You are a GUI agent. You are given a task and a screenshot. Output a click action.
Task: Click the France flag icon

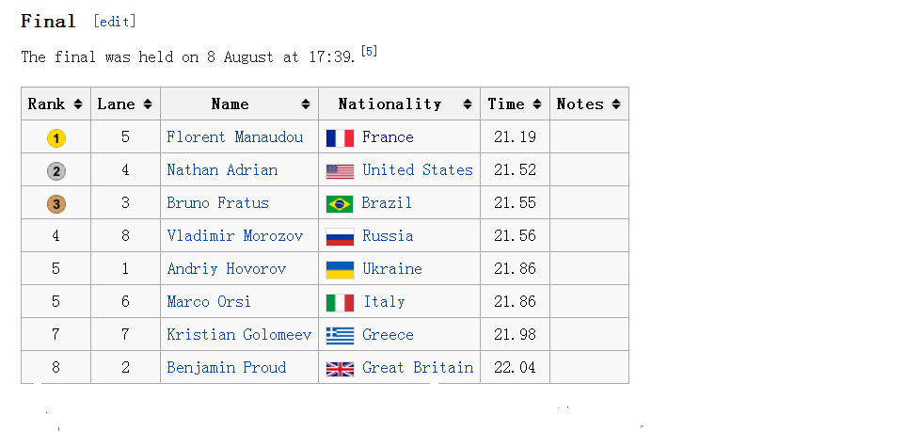(x=340, y=138)
